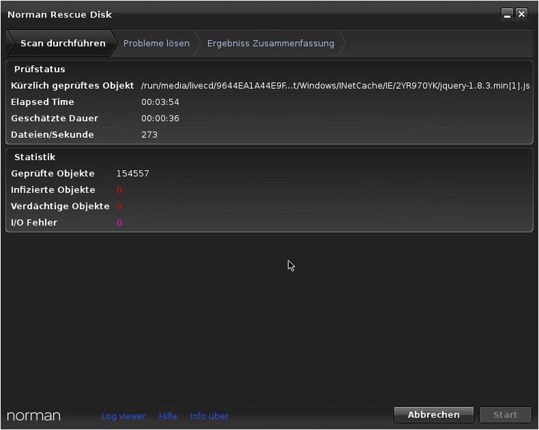Click the Infizierte Objekte count value
Image resolution: width=539 pixels, height=430 pixels.
pyautogui.click(x=119, y=190)
